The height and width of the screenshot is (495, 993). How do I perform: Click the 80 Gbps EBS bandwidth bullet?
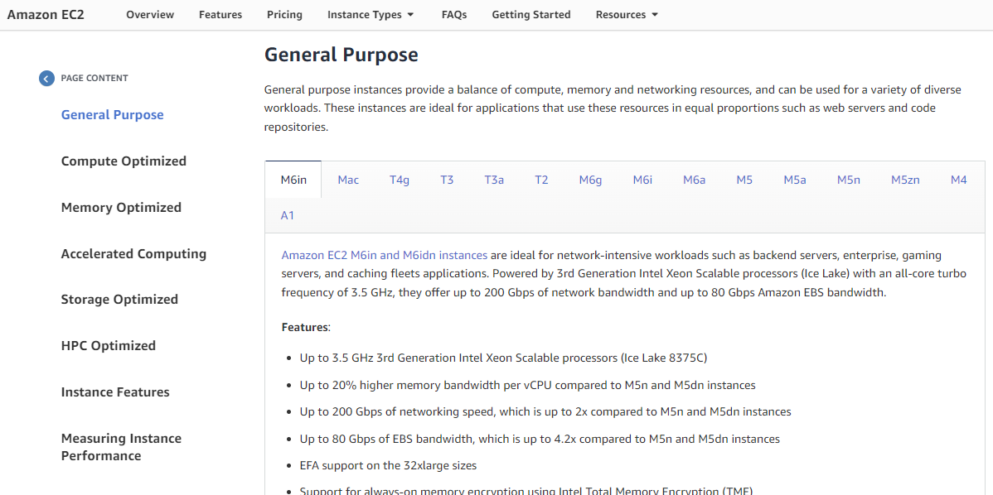pyautogui.click(x=540, y=438)
